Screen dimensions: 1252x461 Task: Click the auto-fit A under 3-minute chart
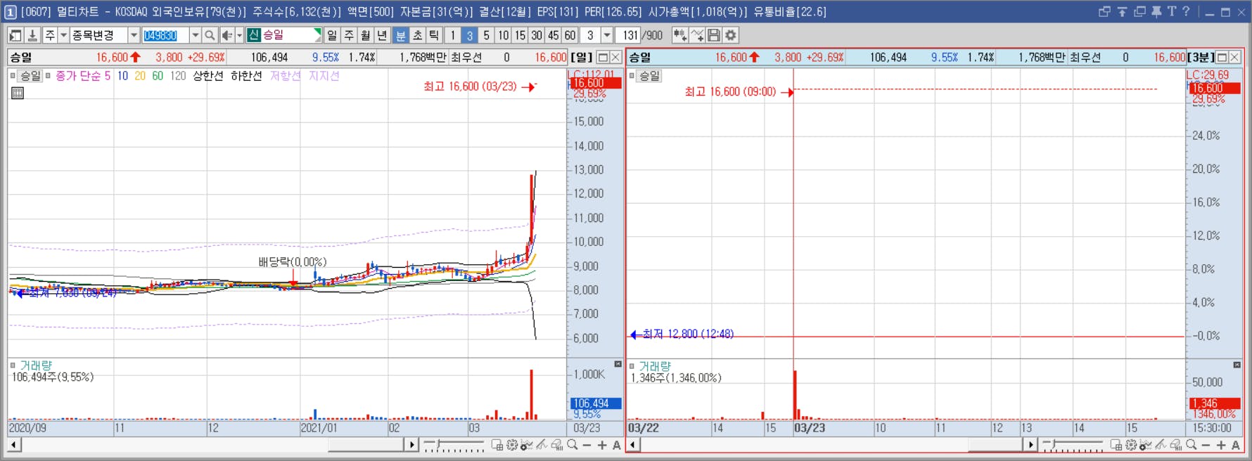pyautogui.click(x=1236, y=445)
